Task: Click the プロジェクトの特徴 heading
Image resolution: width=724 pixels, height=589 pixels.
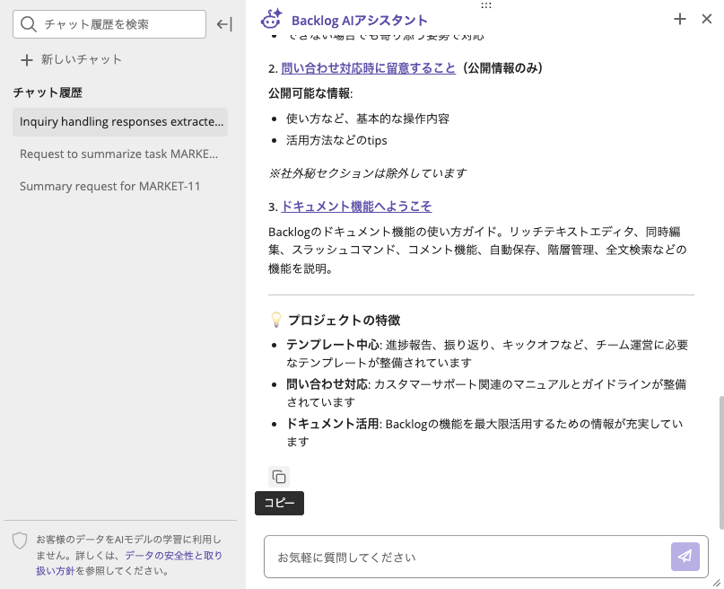Action: (344, 321)
